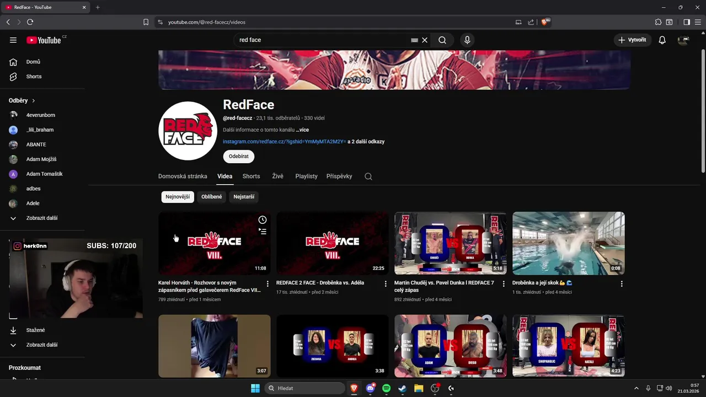
Task: Expand the Odběry section chevron
Action: [33, 101]
